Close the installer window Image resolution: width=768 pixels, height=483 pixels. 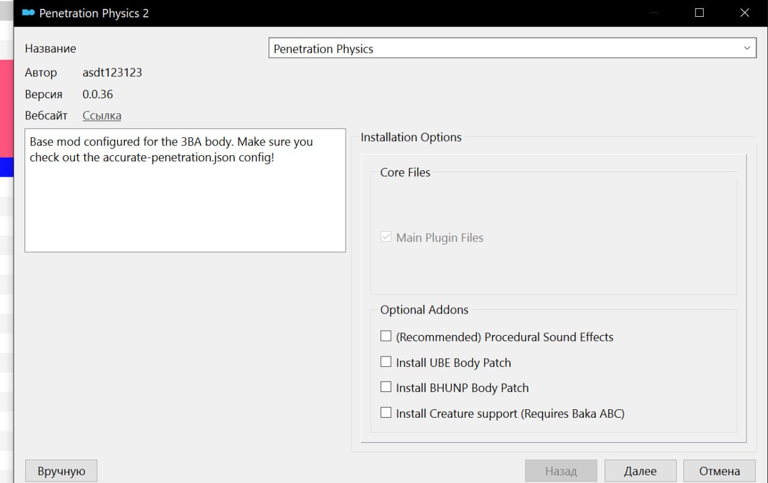[x=745, y=13]
